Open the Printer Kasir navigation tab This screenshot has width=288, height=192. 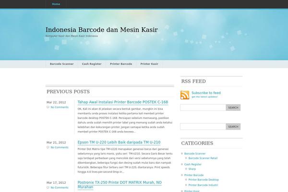point(149,64)
